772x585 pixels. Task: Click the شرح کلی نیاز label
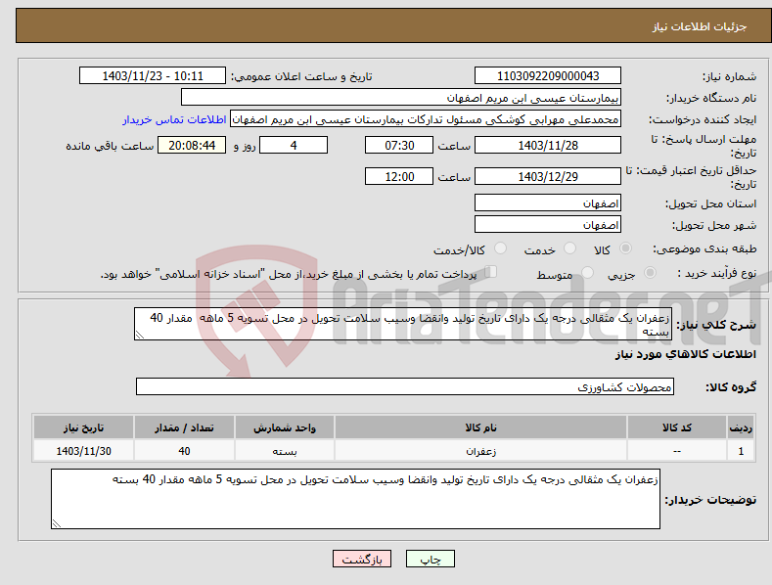tap(716, 325)
